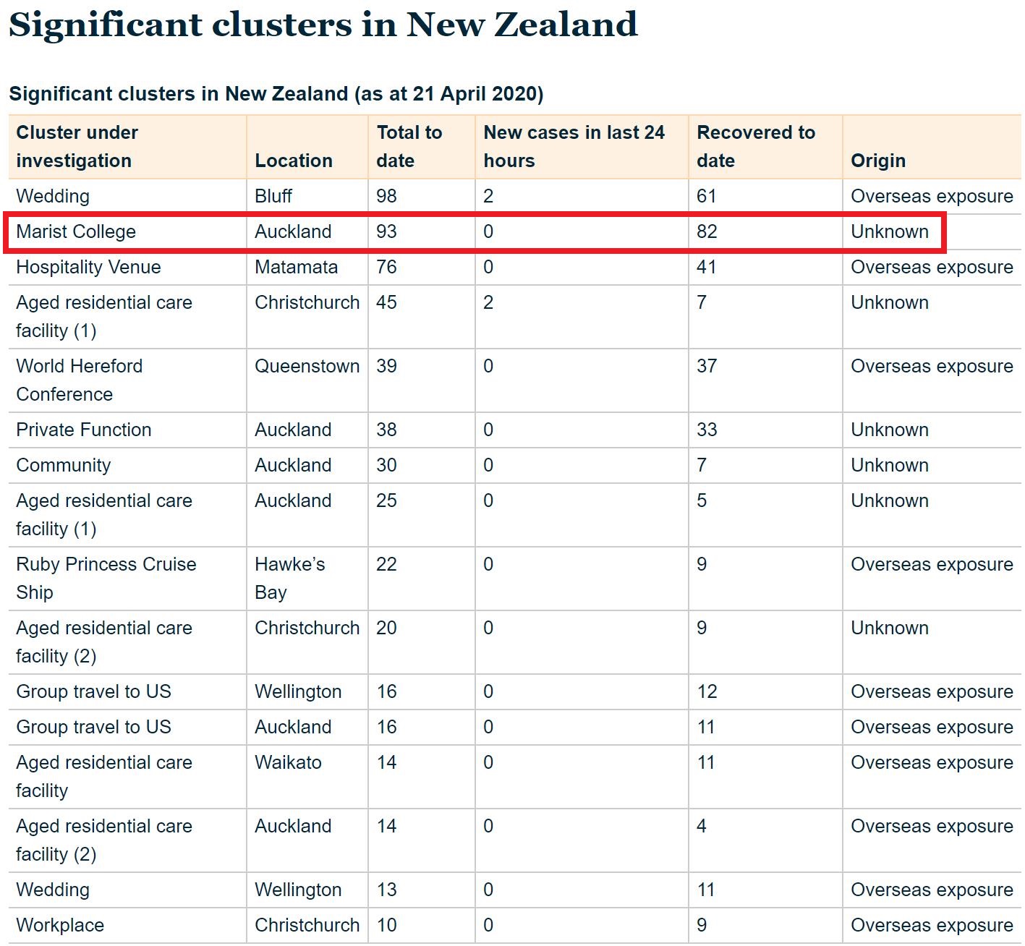This screenshot has width=1025, height=946.
Task: Click total '25' in the Auckland aged care row
Action: (386, 500)
